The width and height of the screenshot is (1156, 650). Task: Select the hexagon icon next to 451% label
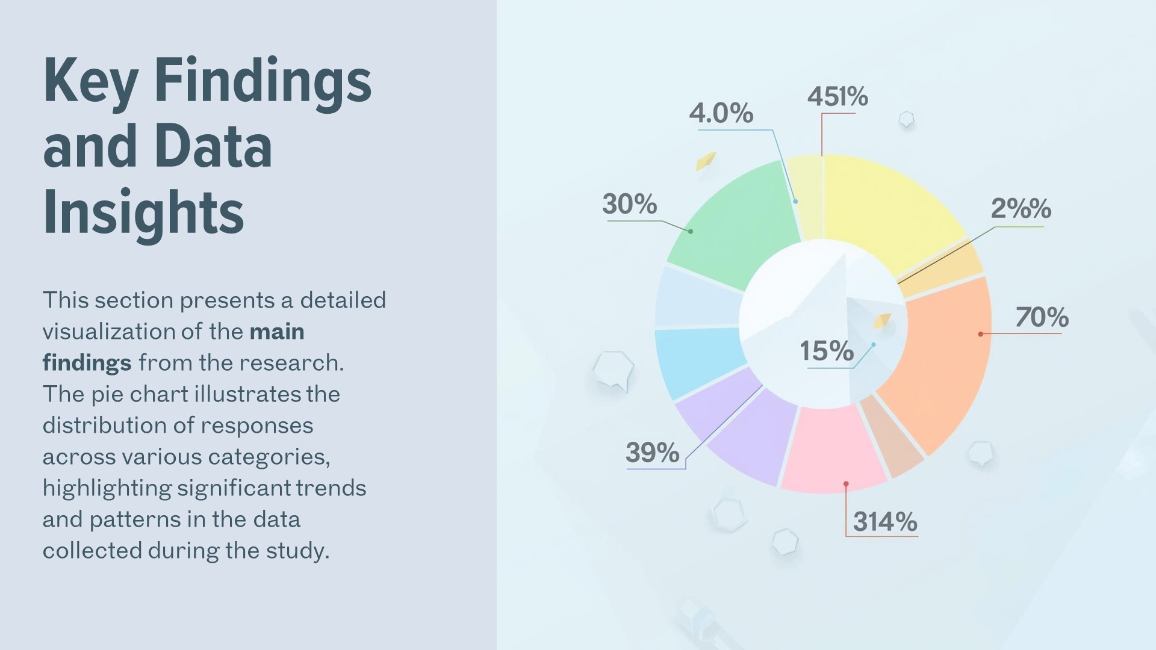906,119
